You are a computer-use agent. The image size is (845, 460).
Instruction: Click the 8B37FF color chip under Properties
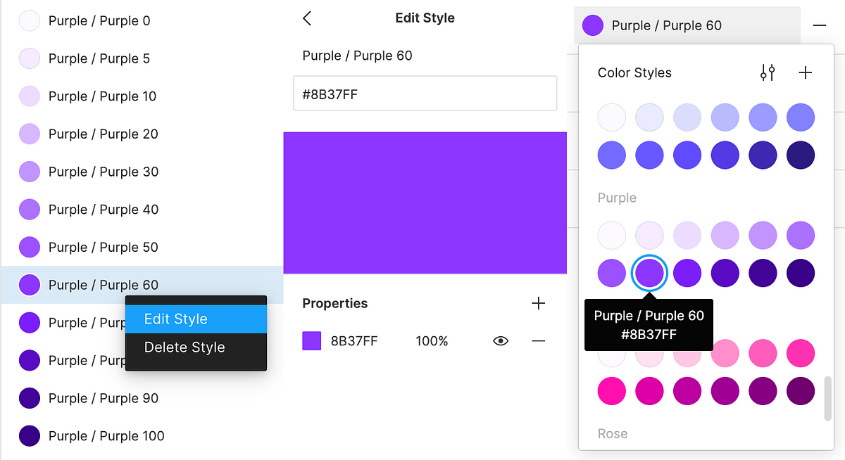[x=311, y=340]
